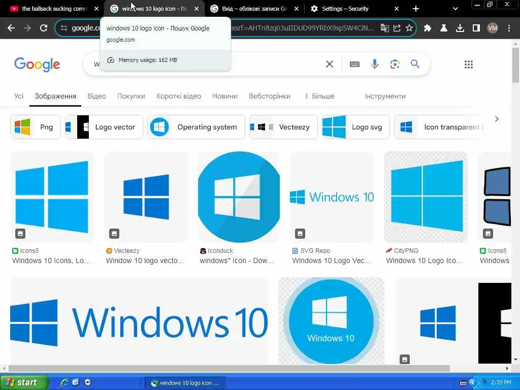Screen dimensions: 520x390
Task: Launch Internet Explorer from quick launch
Action: (64, 382)
